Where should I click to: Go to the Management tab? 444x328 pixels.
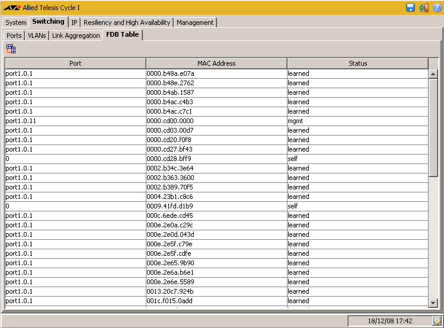click(x=195, y=22)
